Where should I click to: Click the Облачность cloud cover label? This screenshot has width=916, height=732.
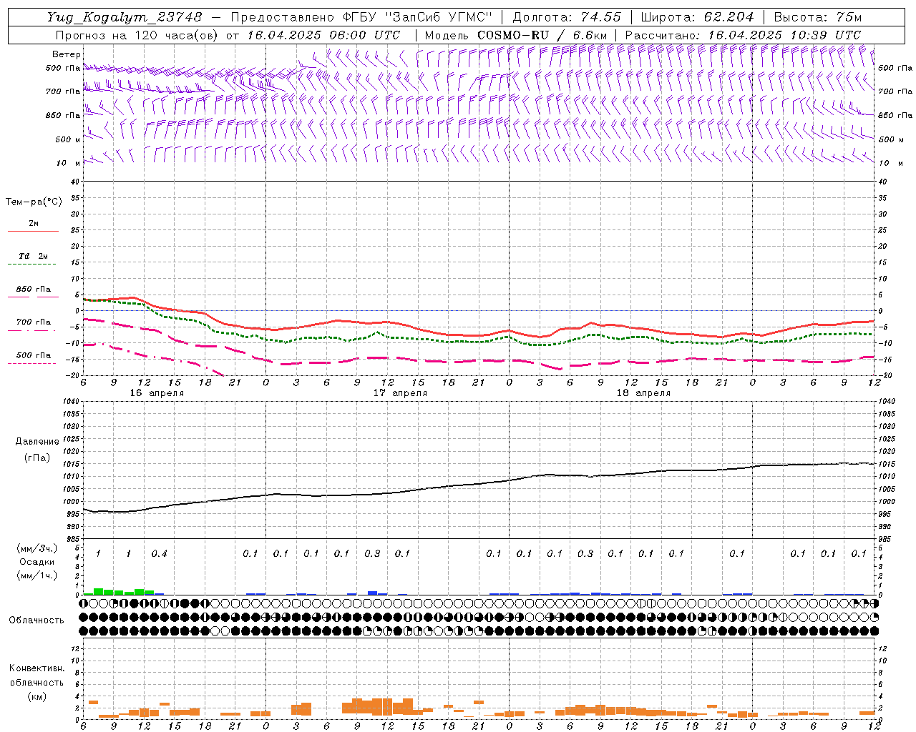click(x=36, y=620)
